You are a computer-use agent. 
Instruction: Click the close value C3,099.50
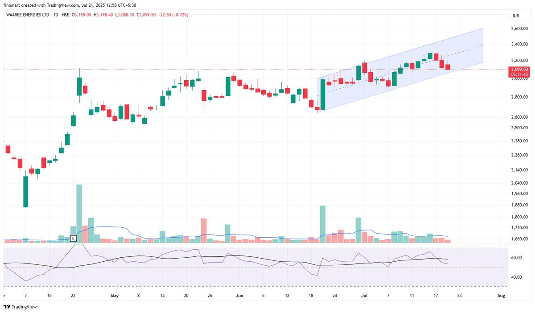coord(146,15)
